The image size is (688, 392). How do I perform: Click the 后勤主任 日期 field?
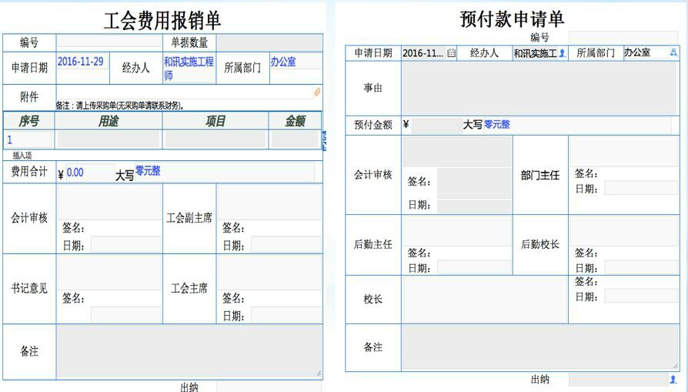coord(474,267)
